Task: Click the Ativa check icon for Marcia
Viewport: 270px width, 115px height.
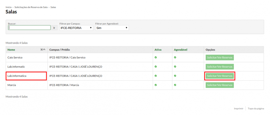Action: tap(156, 85)
